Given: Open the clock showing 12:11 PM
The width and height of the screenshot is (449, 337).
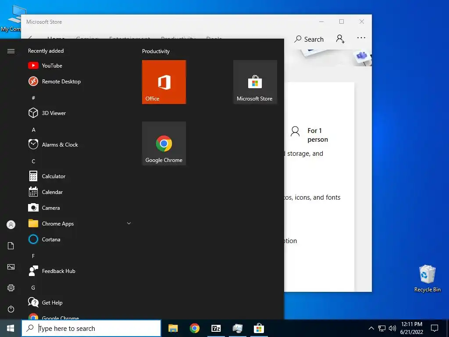Looking at the screenshot, I should click(411, 328).
